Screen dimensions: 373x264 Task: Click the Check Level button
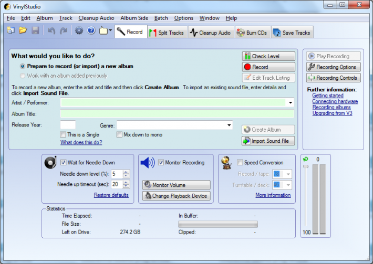coord(268,56)
